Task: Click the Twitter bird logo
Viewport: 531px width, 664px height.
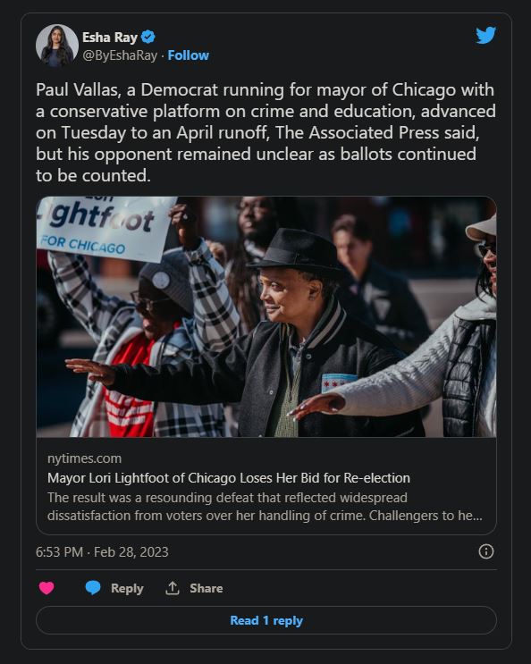Action: point(485,35)
